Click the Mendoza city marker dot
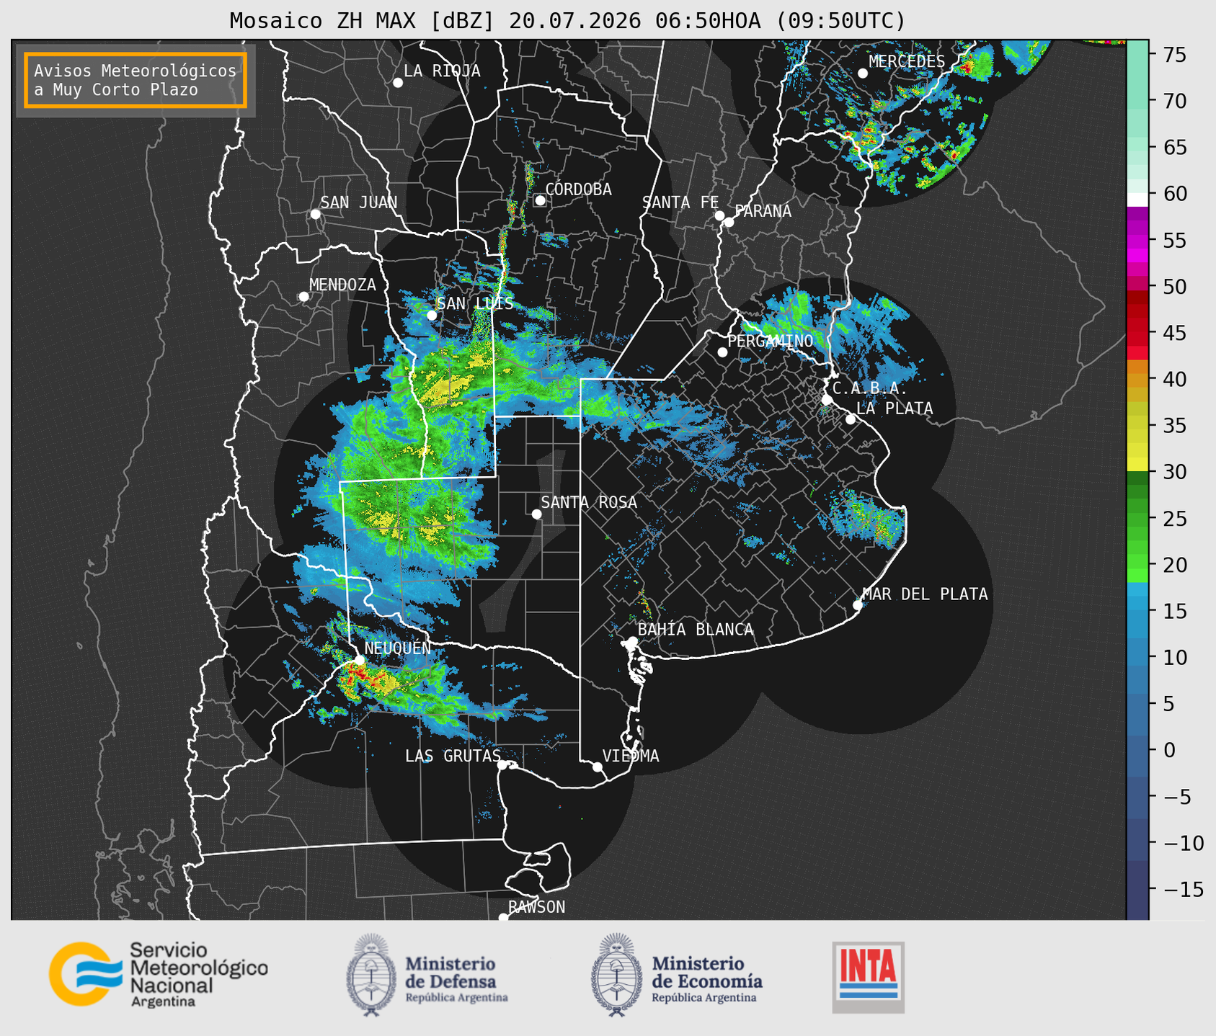 click(x=303, y=296)
